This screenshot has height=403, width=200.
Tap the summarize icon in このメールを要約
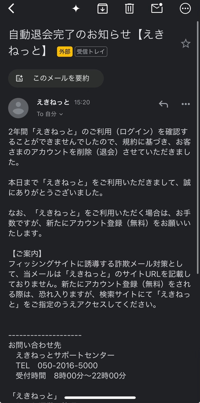[20, 78]
